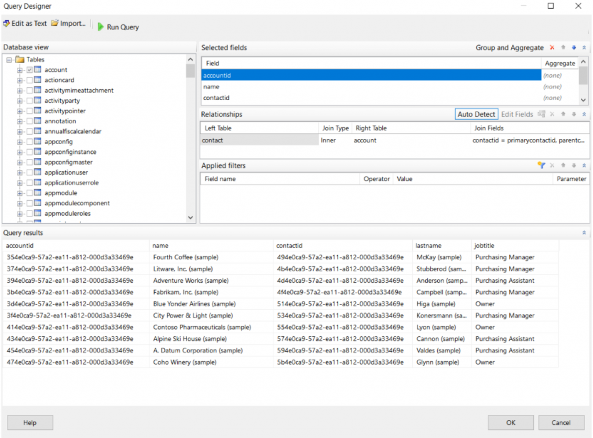Screen dimensions: 593x438
Task: Click the Cancel button
Action: point(561,422)
